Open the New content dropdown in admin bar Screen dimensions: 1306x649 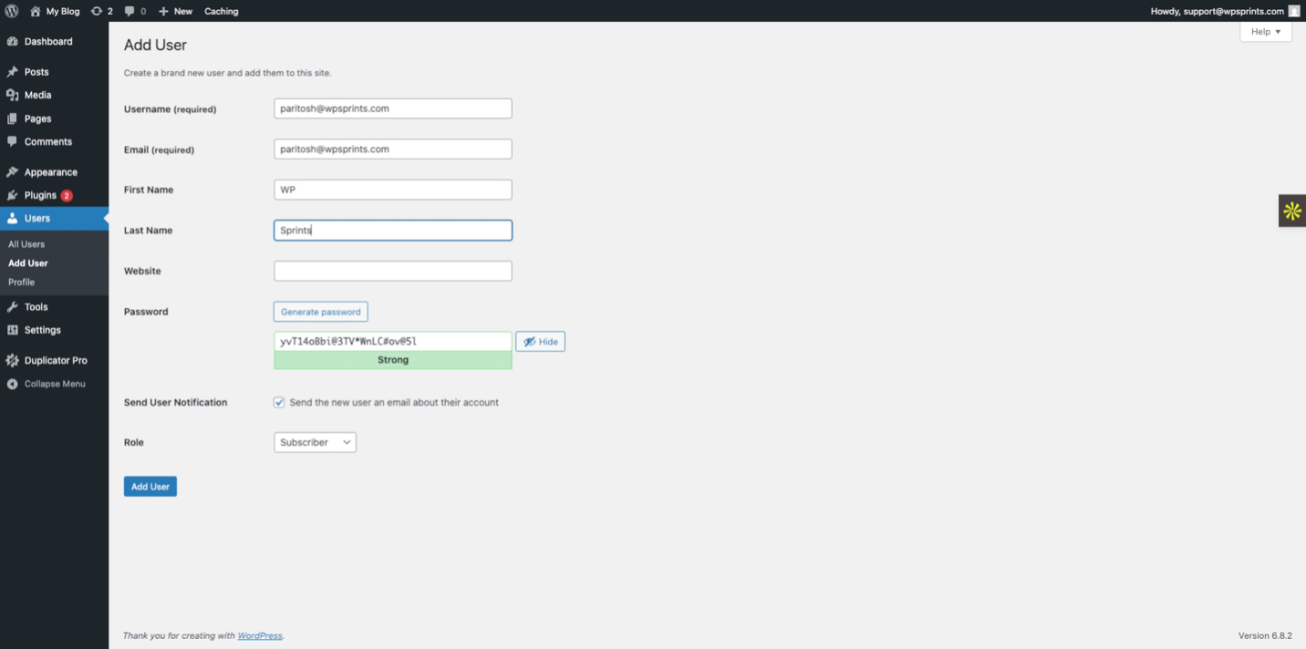[x=175, y=11]
